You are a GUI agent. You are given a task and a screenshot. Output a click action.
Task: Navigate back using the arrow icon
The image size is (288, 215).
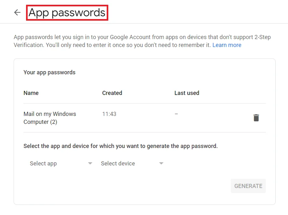click(17, 12)
